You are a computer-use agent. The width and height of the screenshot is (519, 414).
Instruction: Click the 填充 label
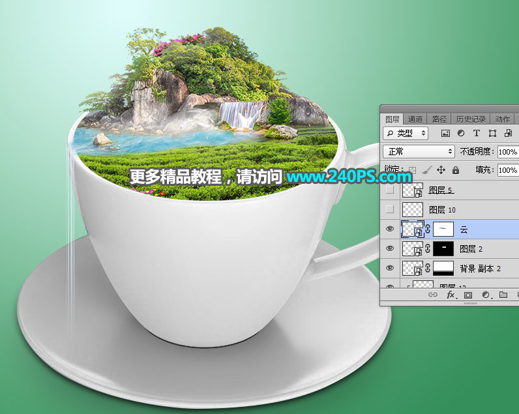click(x=483, y=170)
